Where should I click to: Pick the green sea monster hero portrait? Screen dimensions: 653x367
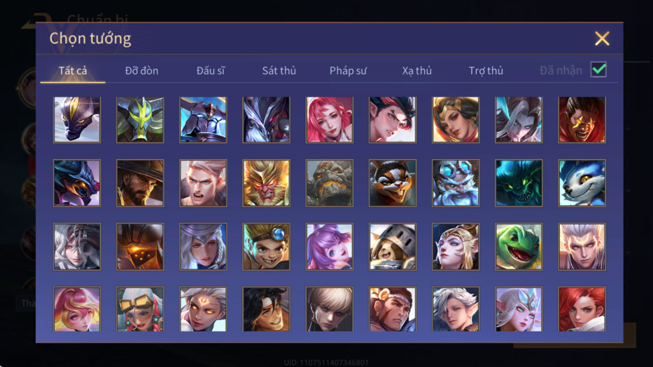tap(519, 183)
